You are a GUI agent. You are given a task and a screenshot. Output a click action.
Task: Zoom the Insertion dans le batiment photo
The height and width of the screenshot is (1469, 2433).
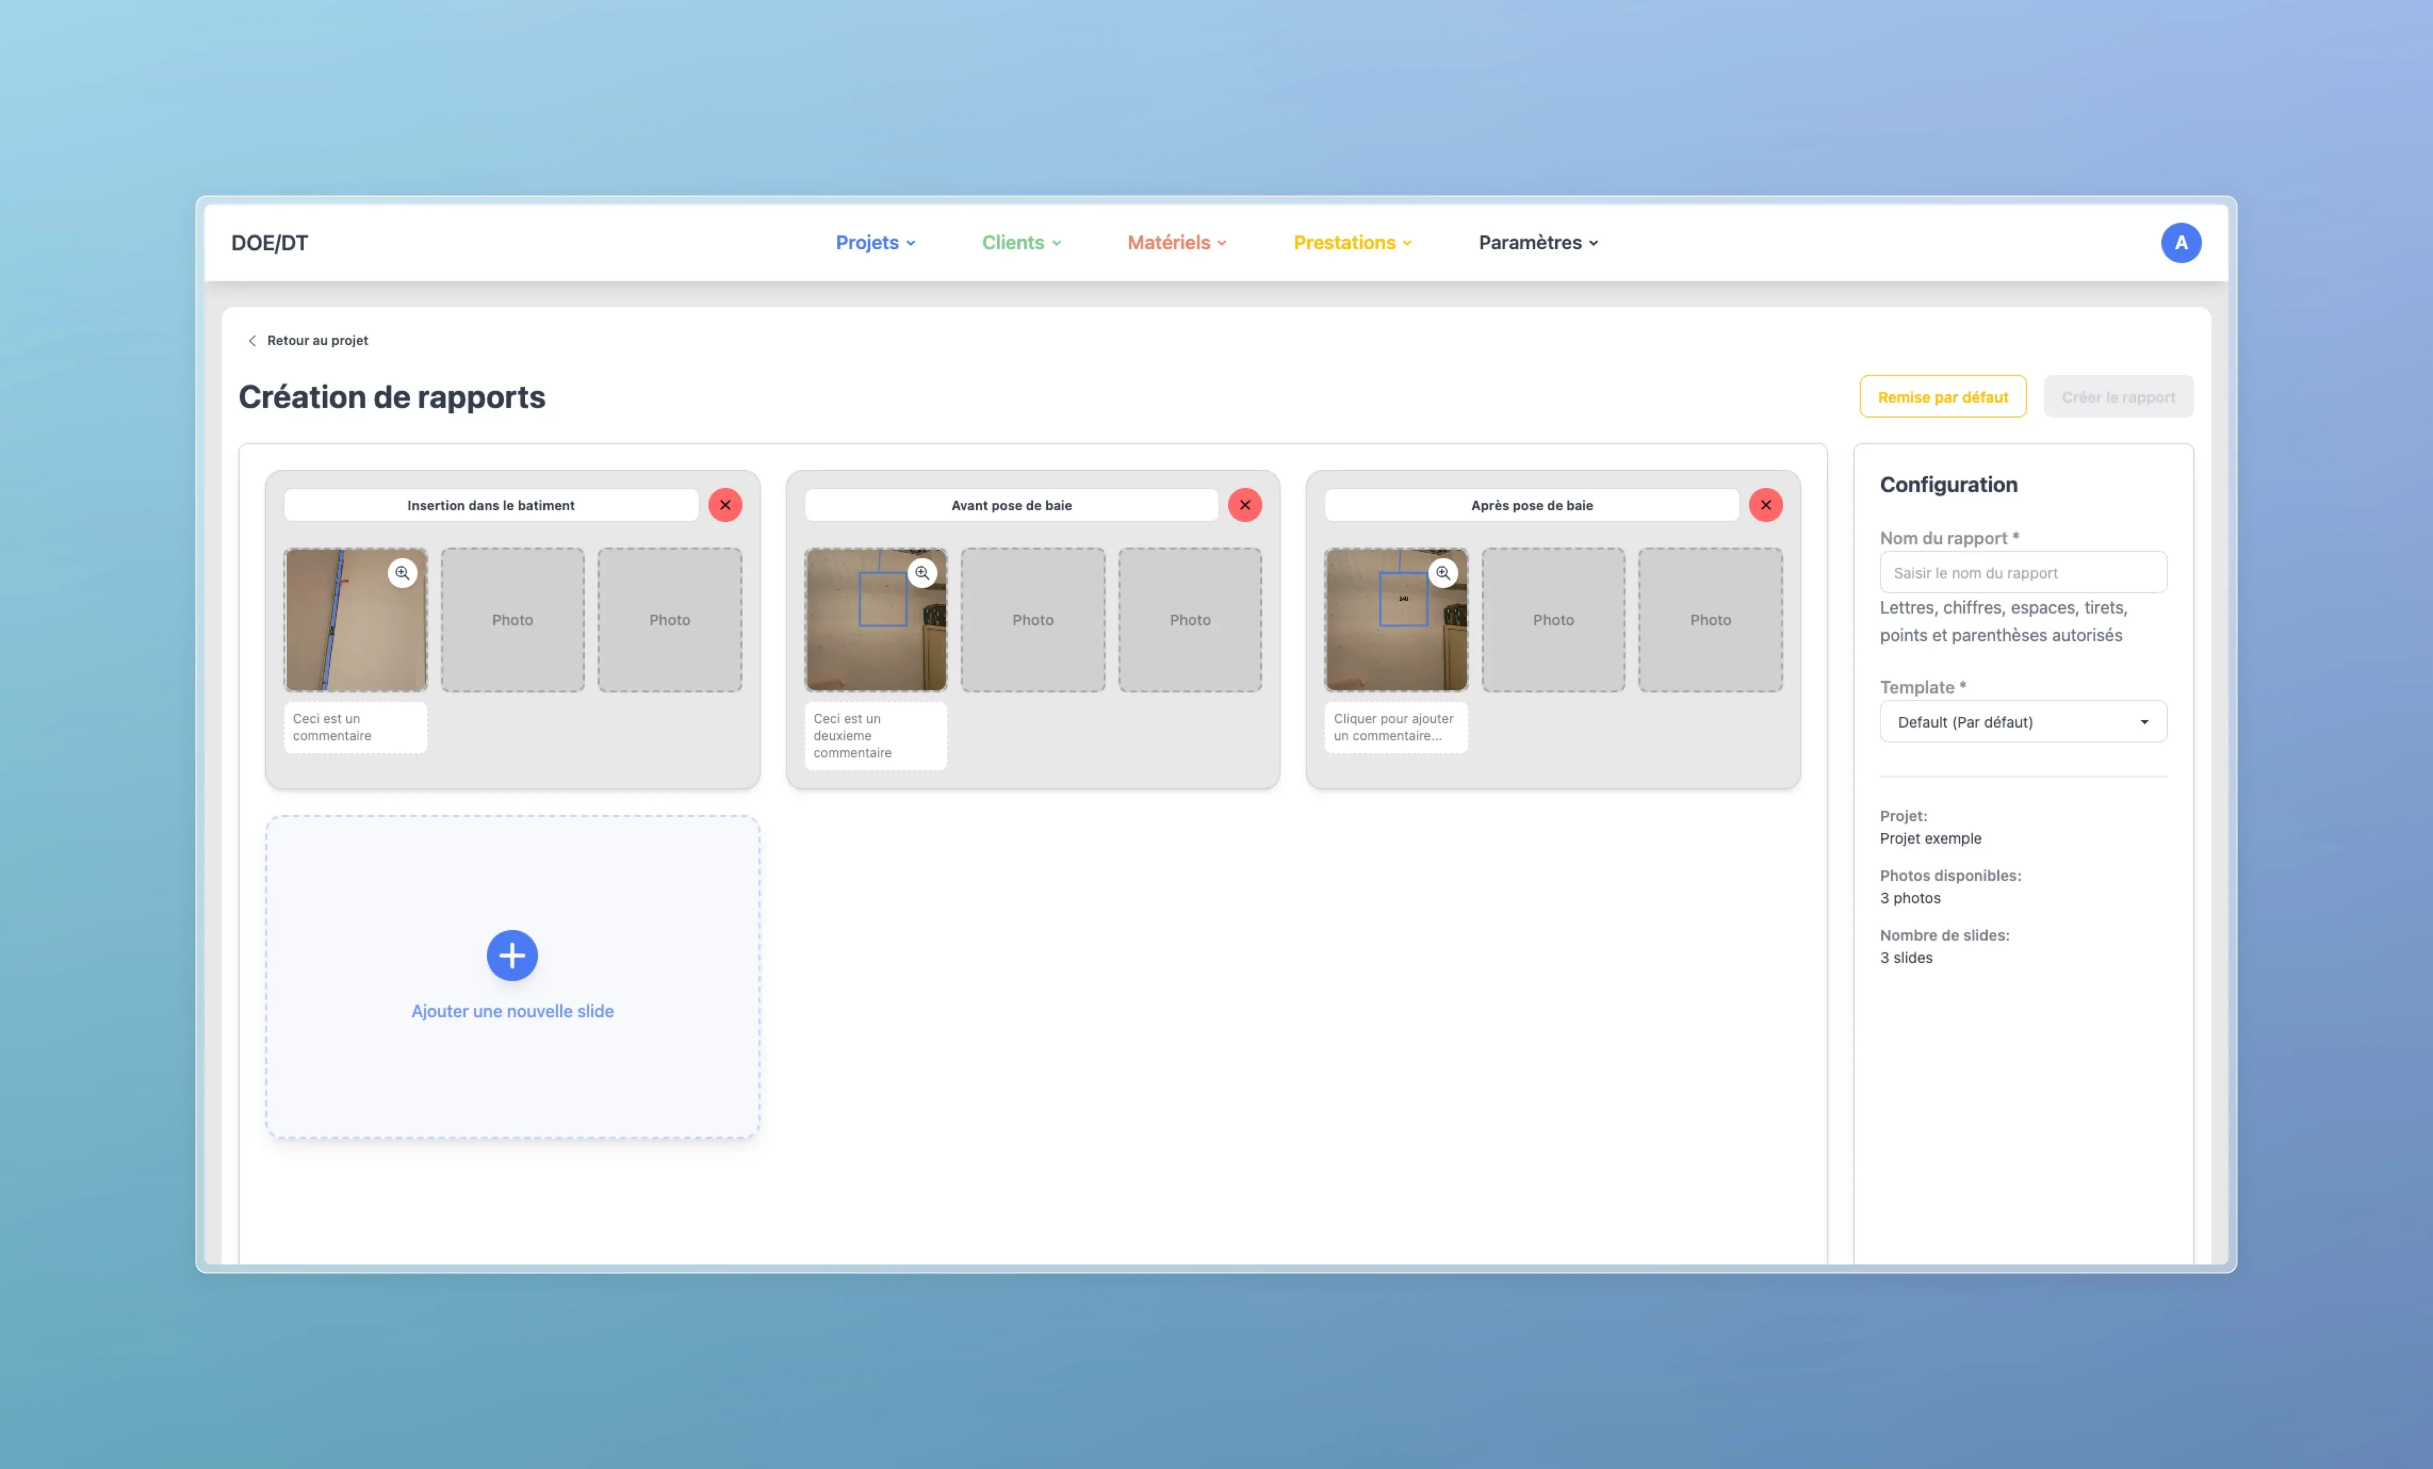[x=402, y=573]
